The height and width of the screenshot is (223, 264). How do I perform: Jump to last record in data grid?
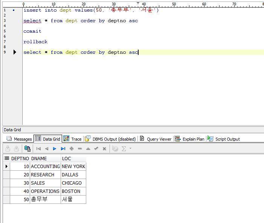coord(63,149)
